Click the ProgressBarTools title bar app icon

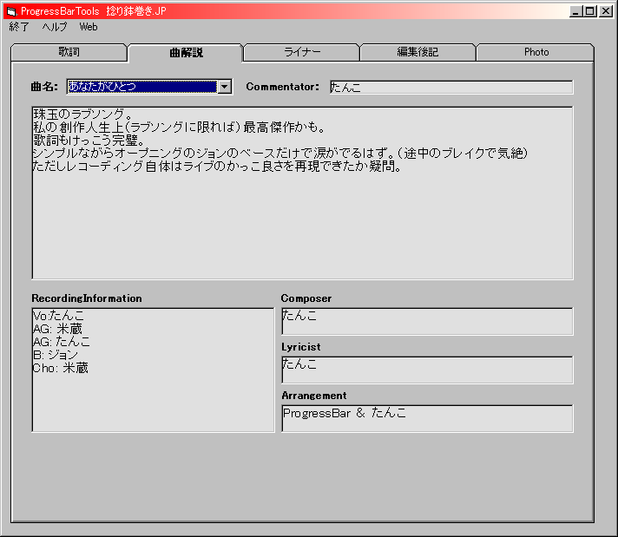pyautogui.click(x=11, y=11)
